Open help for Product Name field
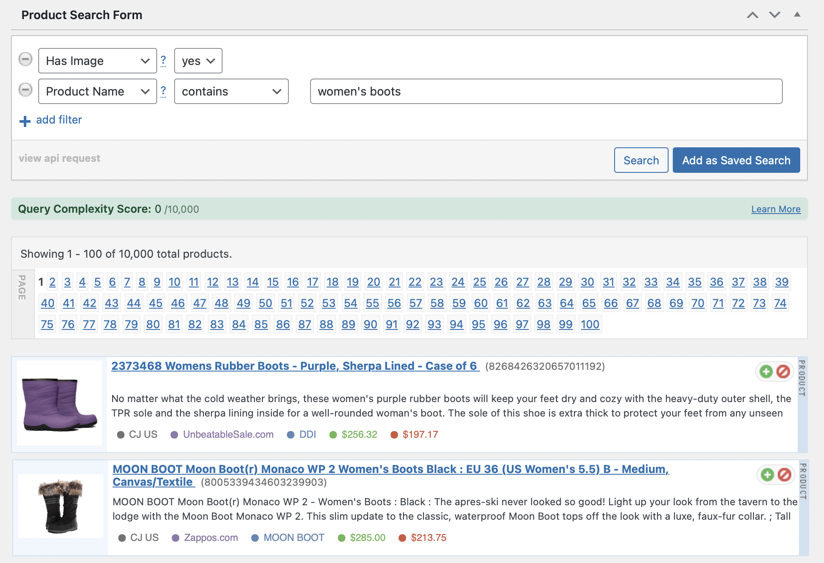The height and width of the screenshot is (563, 824). pyautogui.click(x=163, y=91)
